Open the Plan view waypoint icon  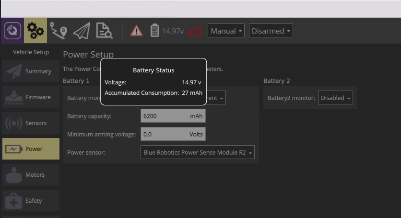[x=59, y=31]
